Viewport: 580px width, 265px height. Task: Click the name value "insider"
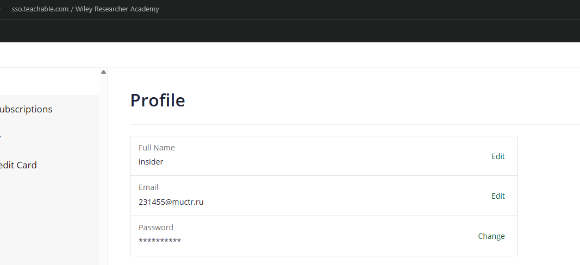pos(151,162)
